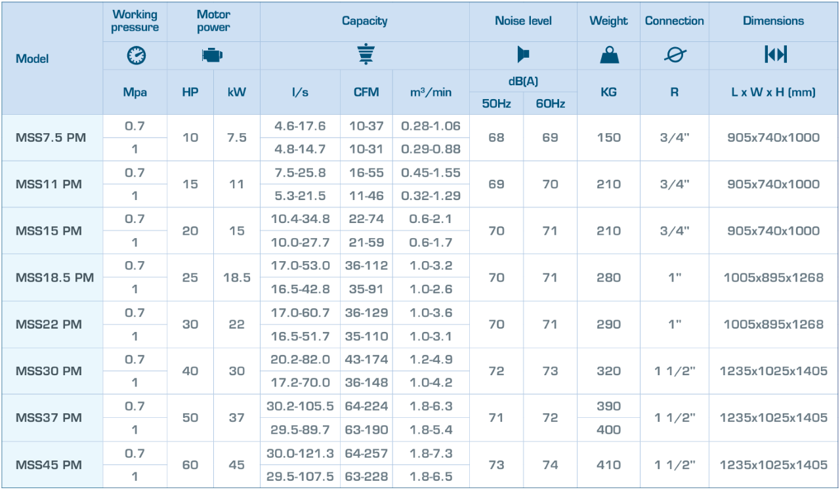The width and height of the screenshot is (840, 490).
Task: Select the 0.28-1.06 m³/min value
Action: click(430, 126)
